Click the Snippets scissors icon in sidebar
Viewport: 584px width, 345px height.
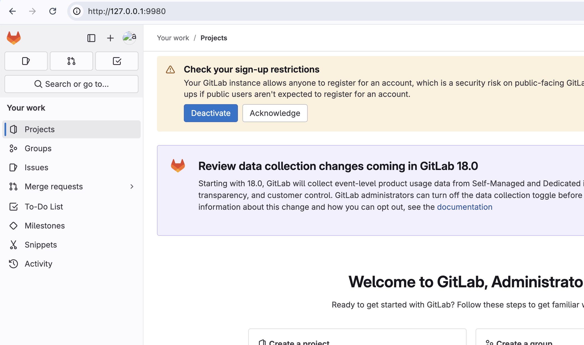click(13, 244)
